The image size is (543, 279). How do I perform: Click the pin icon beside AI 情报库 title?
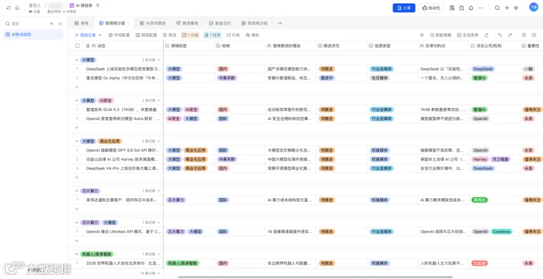point(98,5)
